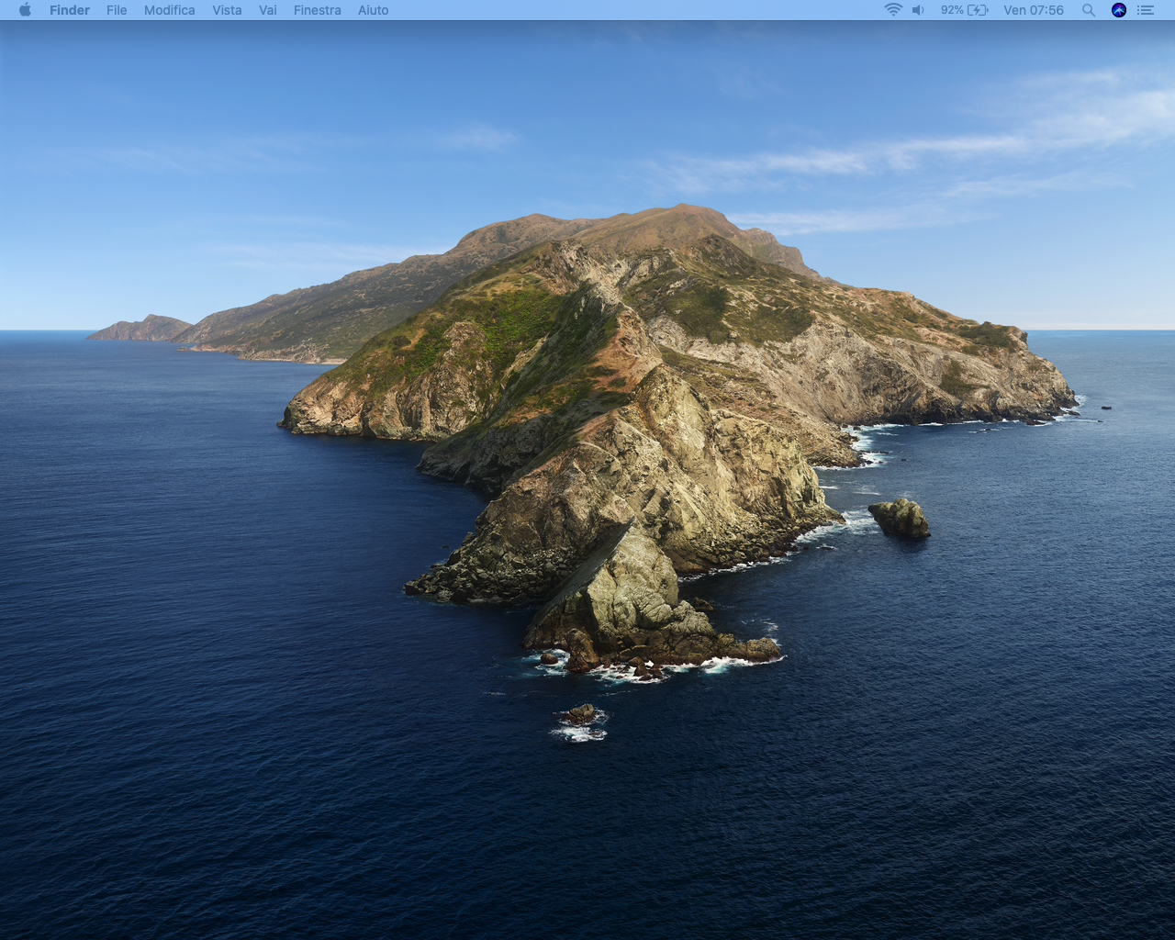Open the Wi-Fi status menu
1175x940 pixels.
892,10
